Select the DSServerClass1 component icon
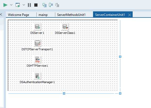This screenshot has height=108, width=151. coord(65,27)
